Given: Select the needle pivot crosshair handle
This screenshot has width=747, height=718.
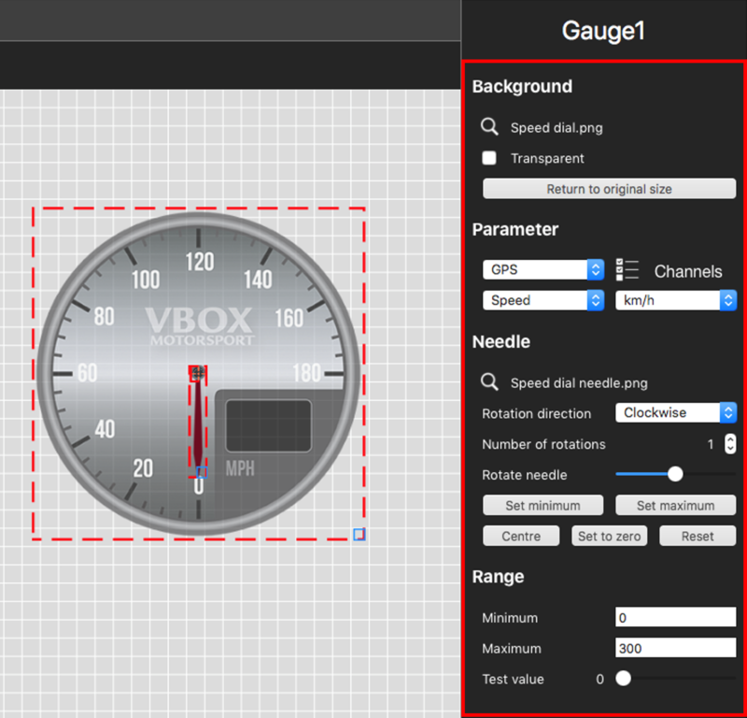Looking at the screenshot, I should (198, 372).
